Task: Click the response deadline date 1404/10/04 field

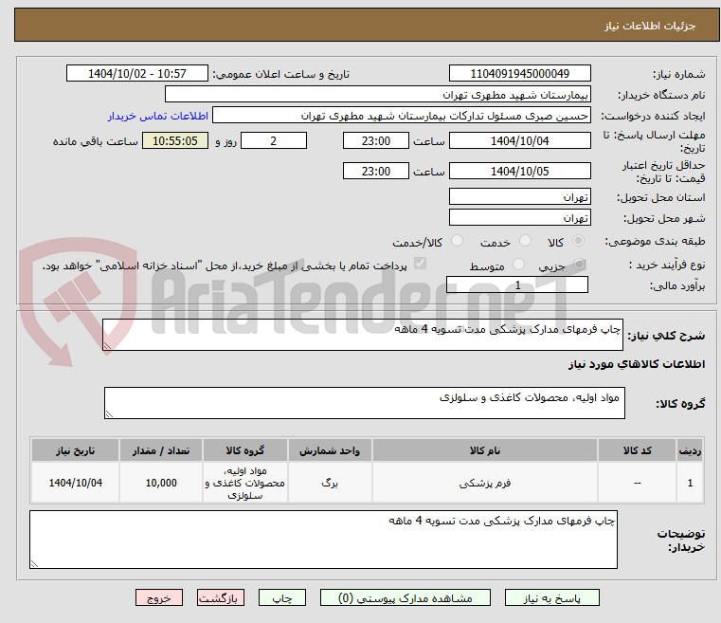Action: coord(519,140)
